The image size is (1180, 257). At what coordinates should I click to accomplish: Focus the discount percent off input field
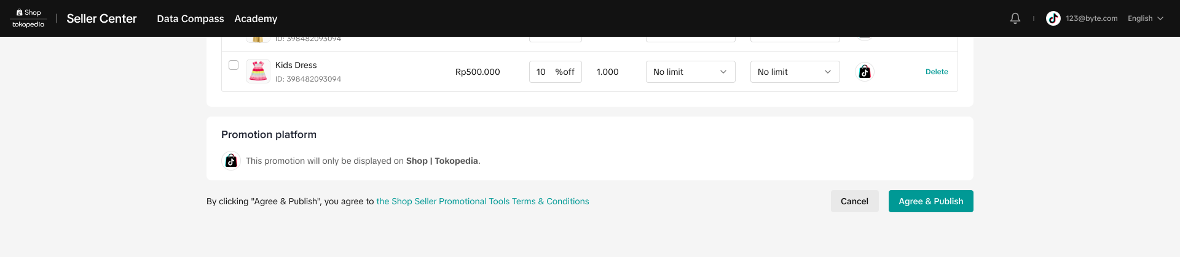pos(542,72)
